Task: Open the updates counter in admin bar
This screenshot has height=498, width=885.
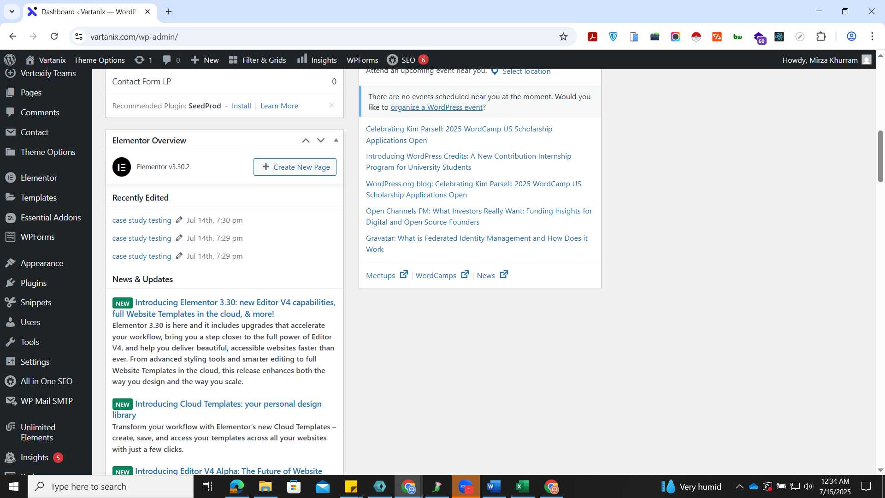Action: pyautogui.click(x=143, y=60)
